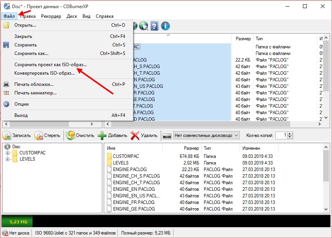Click the Стереть erase disc icon
Screen dimensions: 332x238
(x=39, y=135)
